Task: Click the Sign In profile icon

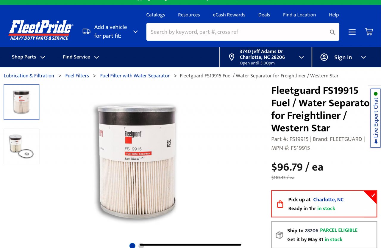Action: click(324, 57)
